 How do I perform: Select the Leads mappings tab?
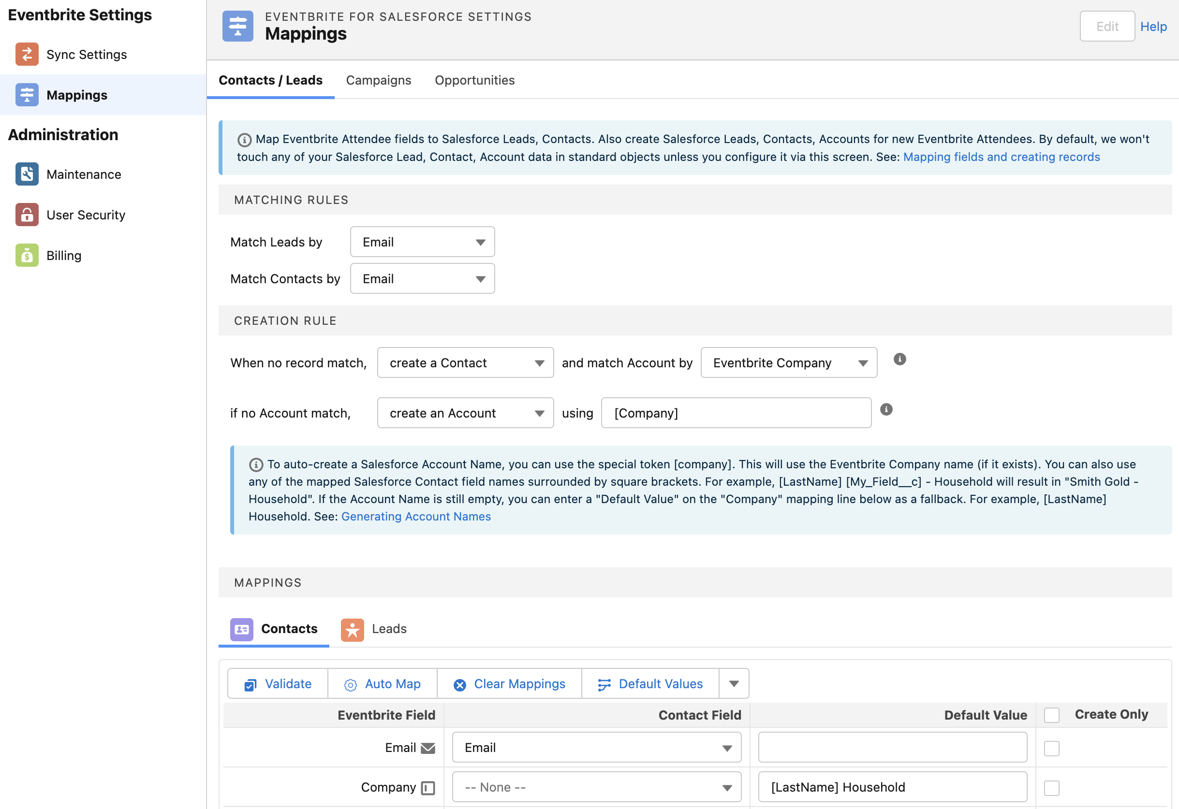[374, 629]
